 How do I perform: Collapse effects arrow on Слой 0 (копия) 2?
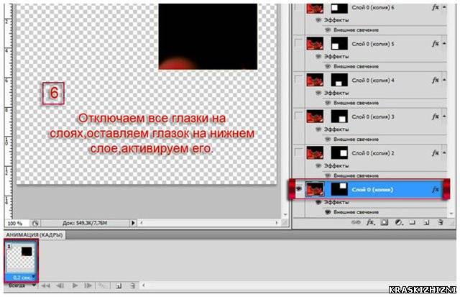click(444, 152)
